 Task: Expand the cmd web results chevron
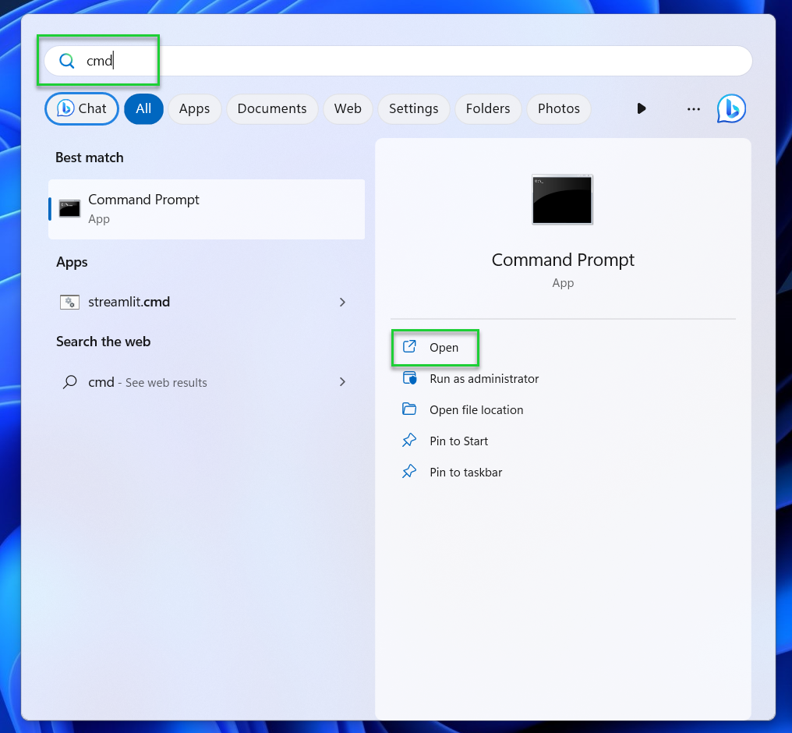click(342, 382)
